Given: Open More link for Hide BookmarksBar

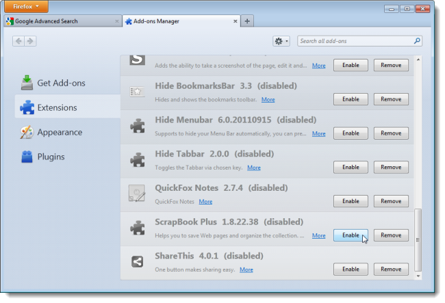Looking at the screenshot, I should (268, 100).
